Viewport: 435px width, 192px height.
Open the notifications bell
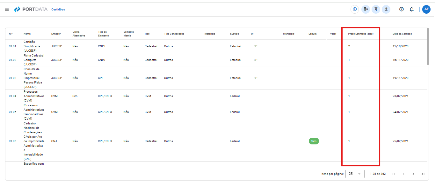(x=412, y=9)
